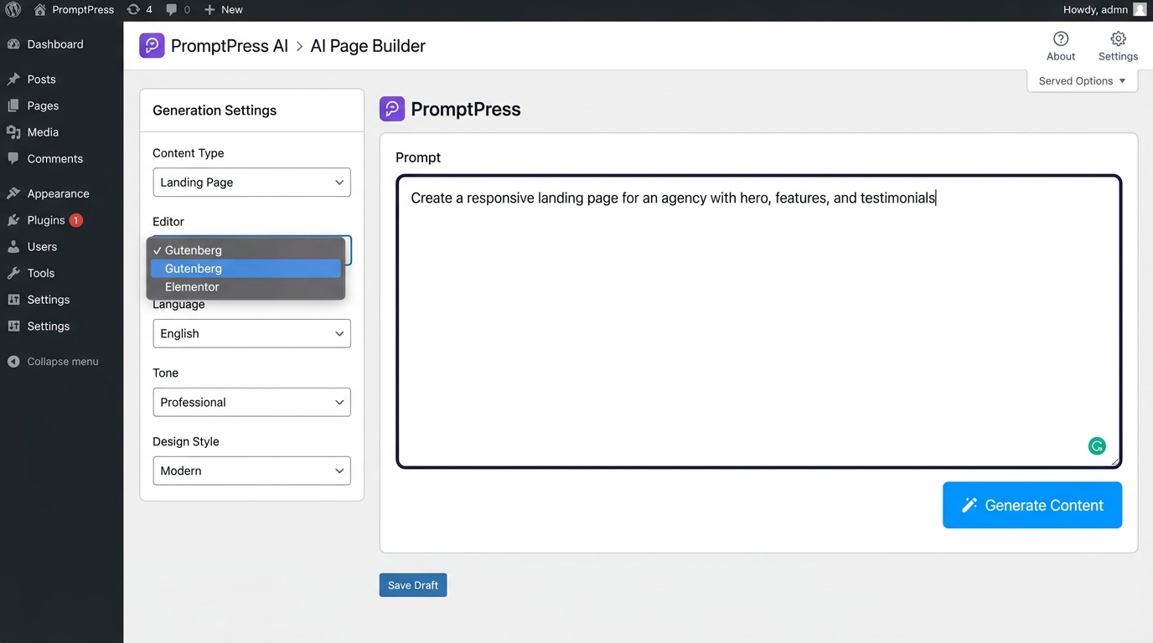The width and height of the screenshot is (1153, 643).
Task: Click the Users person icon
Action: [13, 247]
